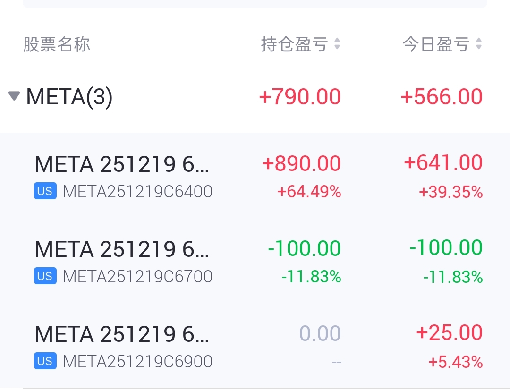Sort by 持仓盈亏 arrows icon
Screen dimensions: 510x391
click(x=337, y=44)
